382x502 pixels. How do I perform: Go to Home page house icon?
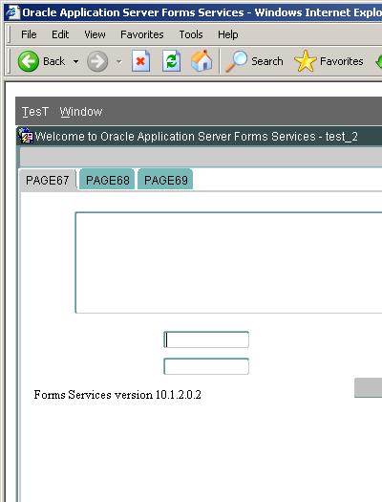(202, 60)
